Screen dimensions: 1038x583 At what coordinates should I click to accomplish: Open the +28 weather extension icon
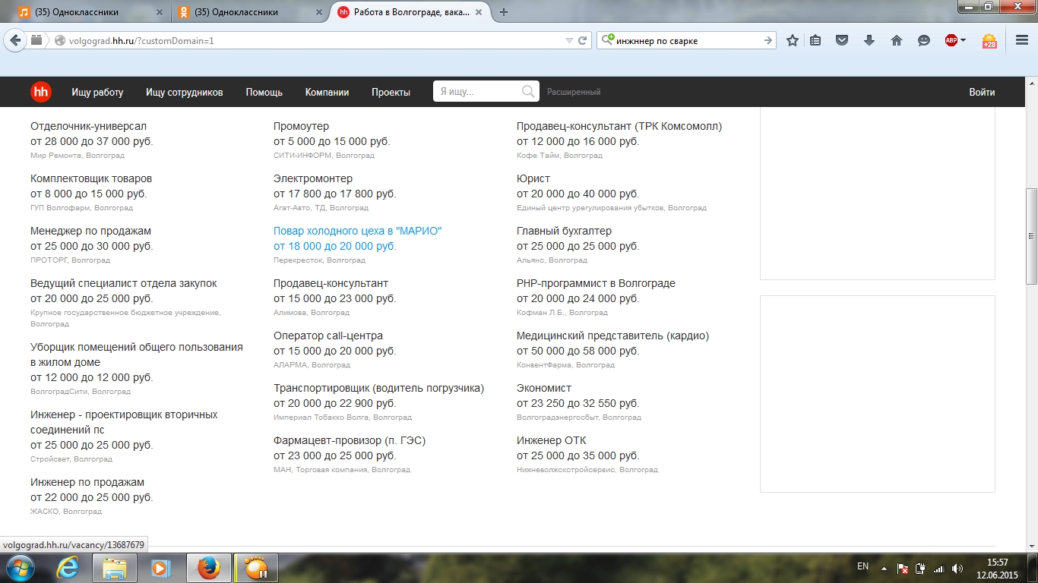coord(989,41)
